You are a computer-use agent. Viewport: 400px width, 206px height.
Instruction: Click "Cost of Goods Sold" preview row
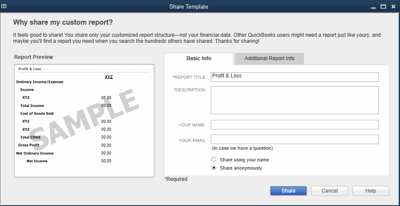tap(37, 113)
